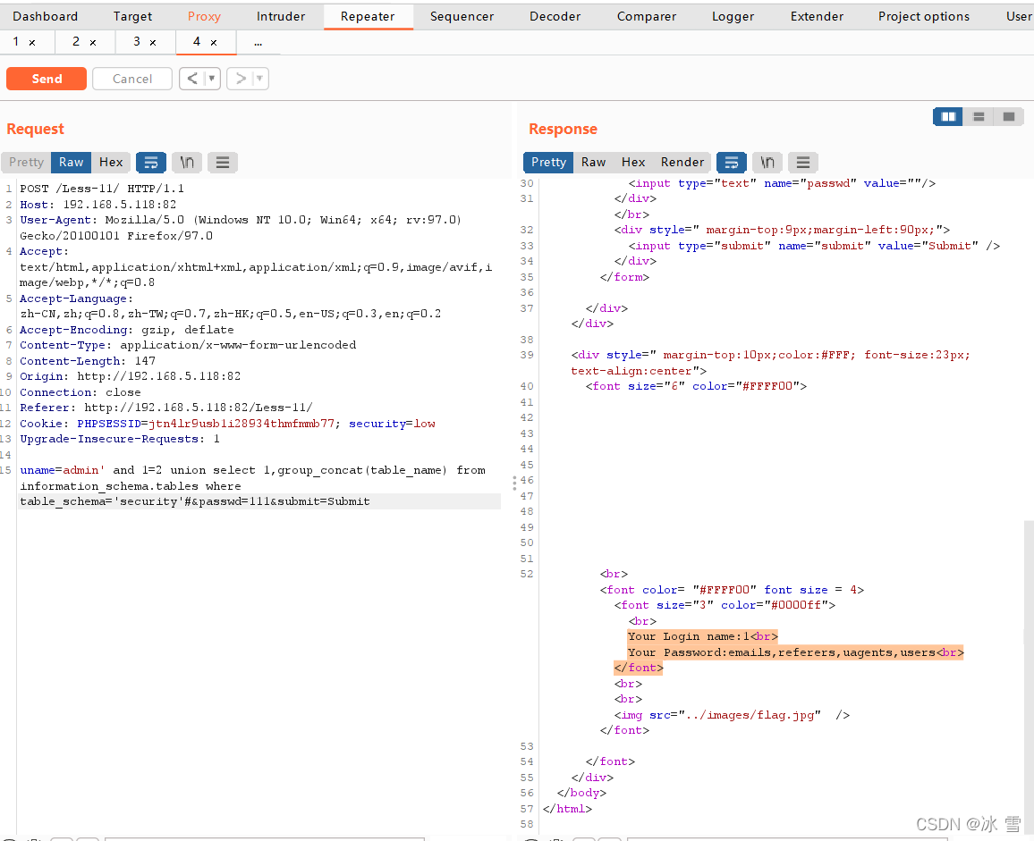Click the Referer header line
Screen dimensions: 1034x841
pos(166,408)
